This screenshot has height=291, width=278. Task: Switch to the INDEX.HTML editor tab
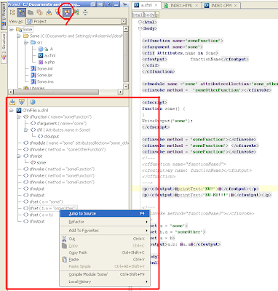pyautogui.click(x=180, y=5)
